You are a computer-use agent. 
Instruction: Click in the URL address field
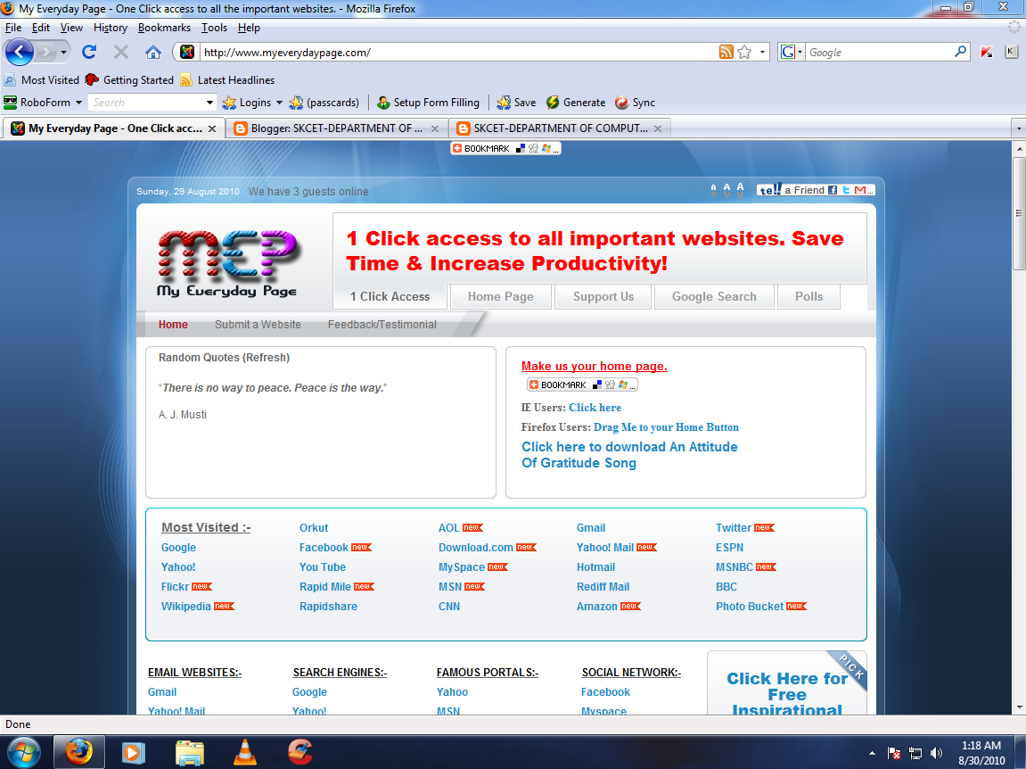(458, 52)
